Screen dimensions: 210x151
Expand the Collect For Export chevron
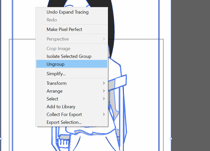pos(104,114)
